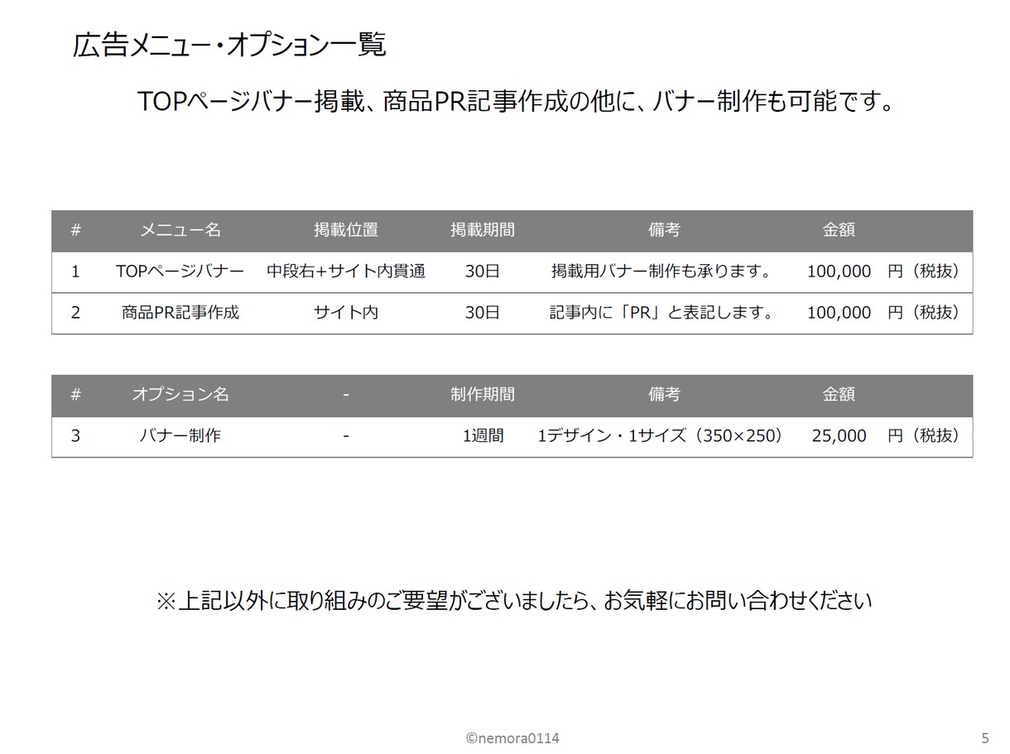Click 30日 in the TOPページバナー row
The height and width of the screenshot is (754, 1010).
483,271
